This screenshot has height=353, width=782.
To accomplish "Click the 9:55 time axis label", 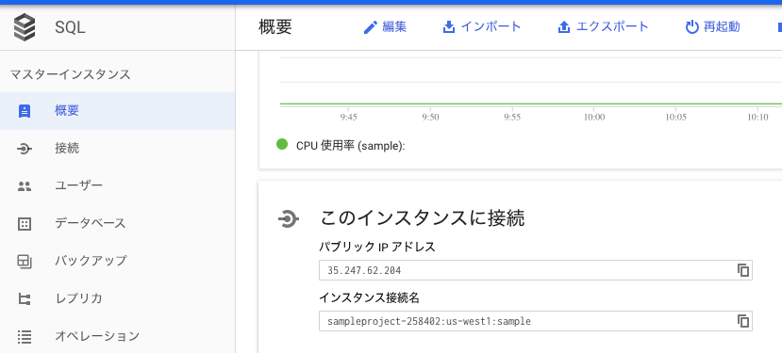I will coord(512,118).
